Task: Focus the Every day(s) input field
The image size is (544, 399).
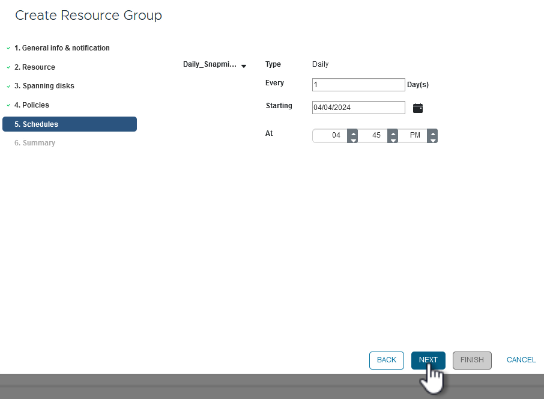Action: [x=358, y=85]
